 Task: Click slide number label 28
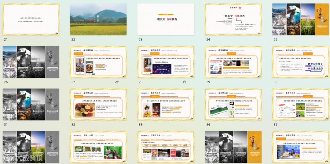coord(141,82)
